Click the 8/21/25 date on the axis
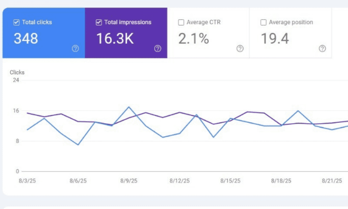 click(332, 181)
